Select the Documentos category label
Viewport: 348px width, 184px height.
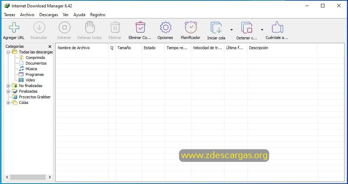36,63
